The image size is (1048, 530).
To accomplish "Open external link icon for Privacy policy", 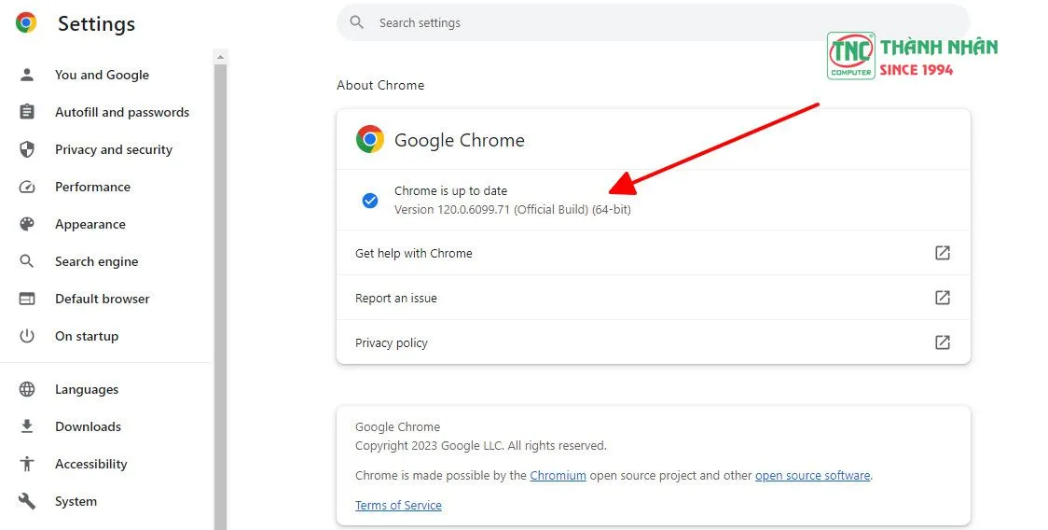I will point(943,342).
